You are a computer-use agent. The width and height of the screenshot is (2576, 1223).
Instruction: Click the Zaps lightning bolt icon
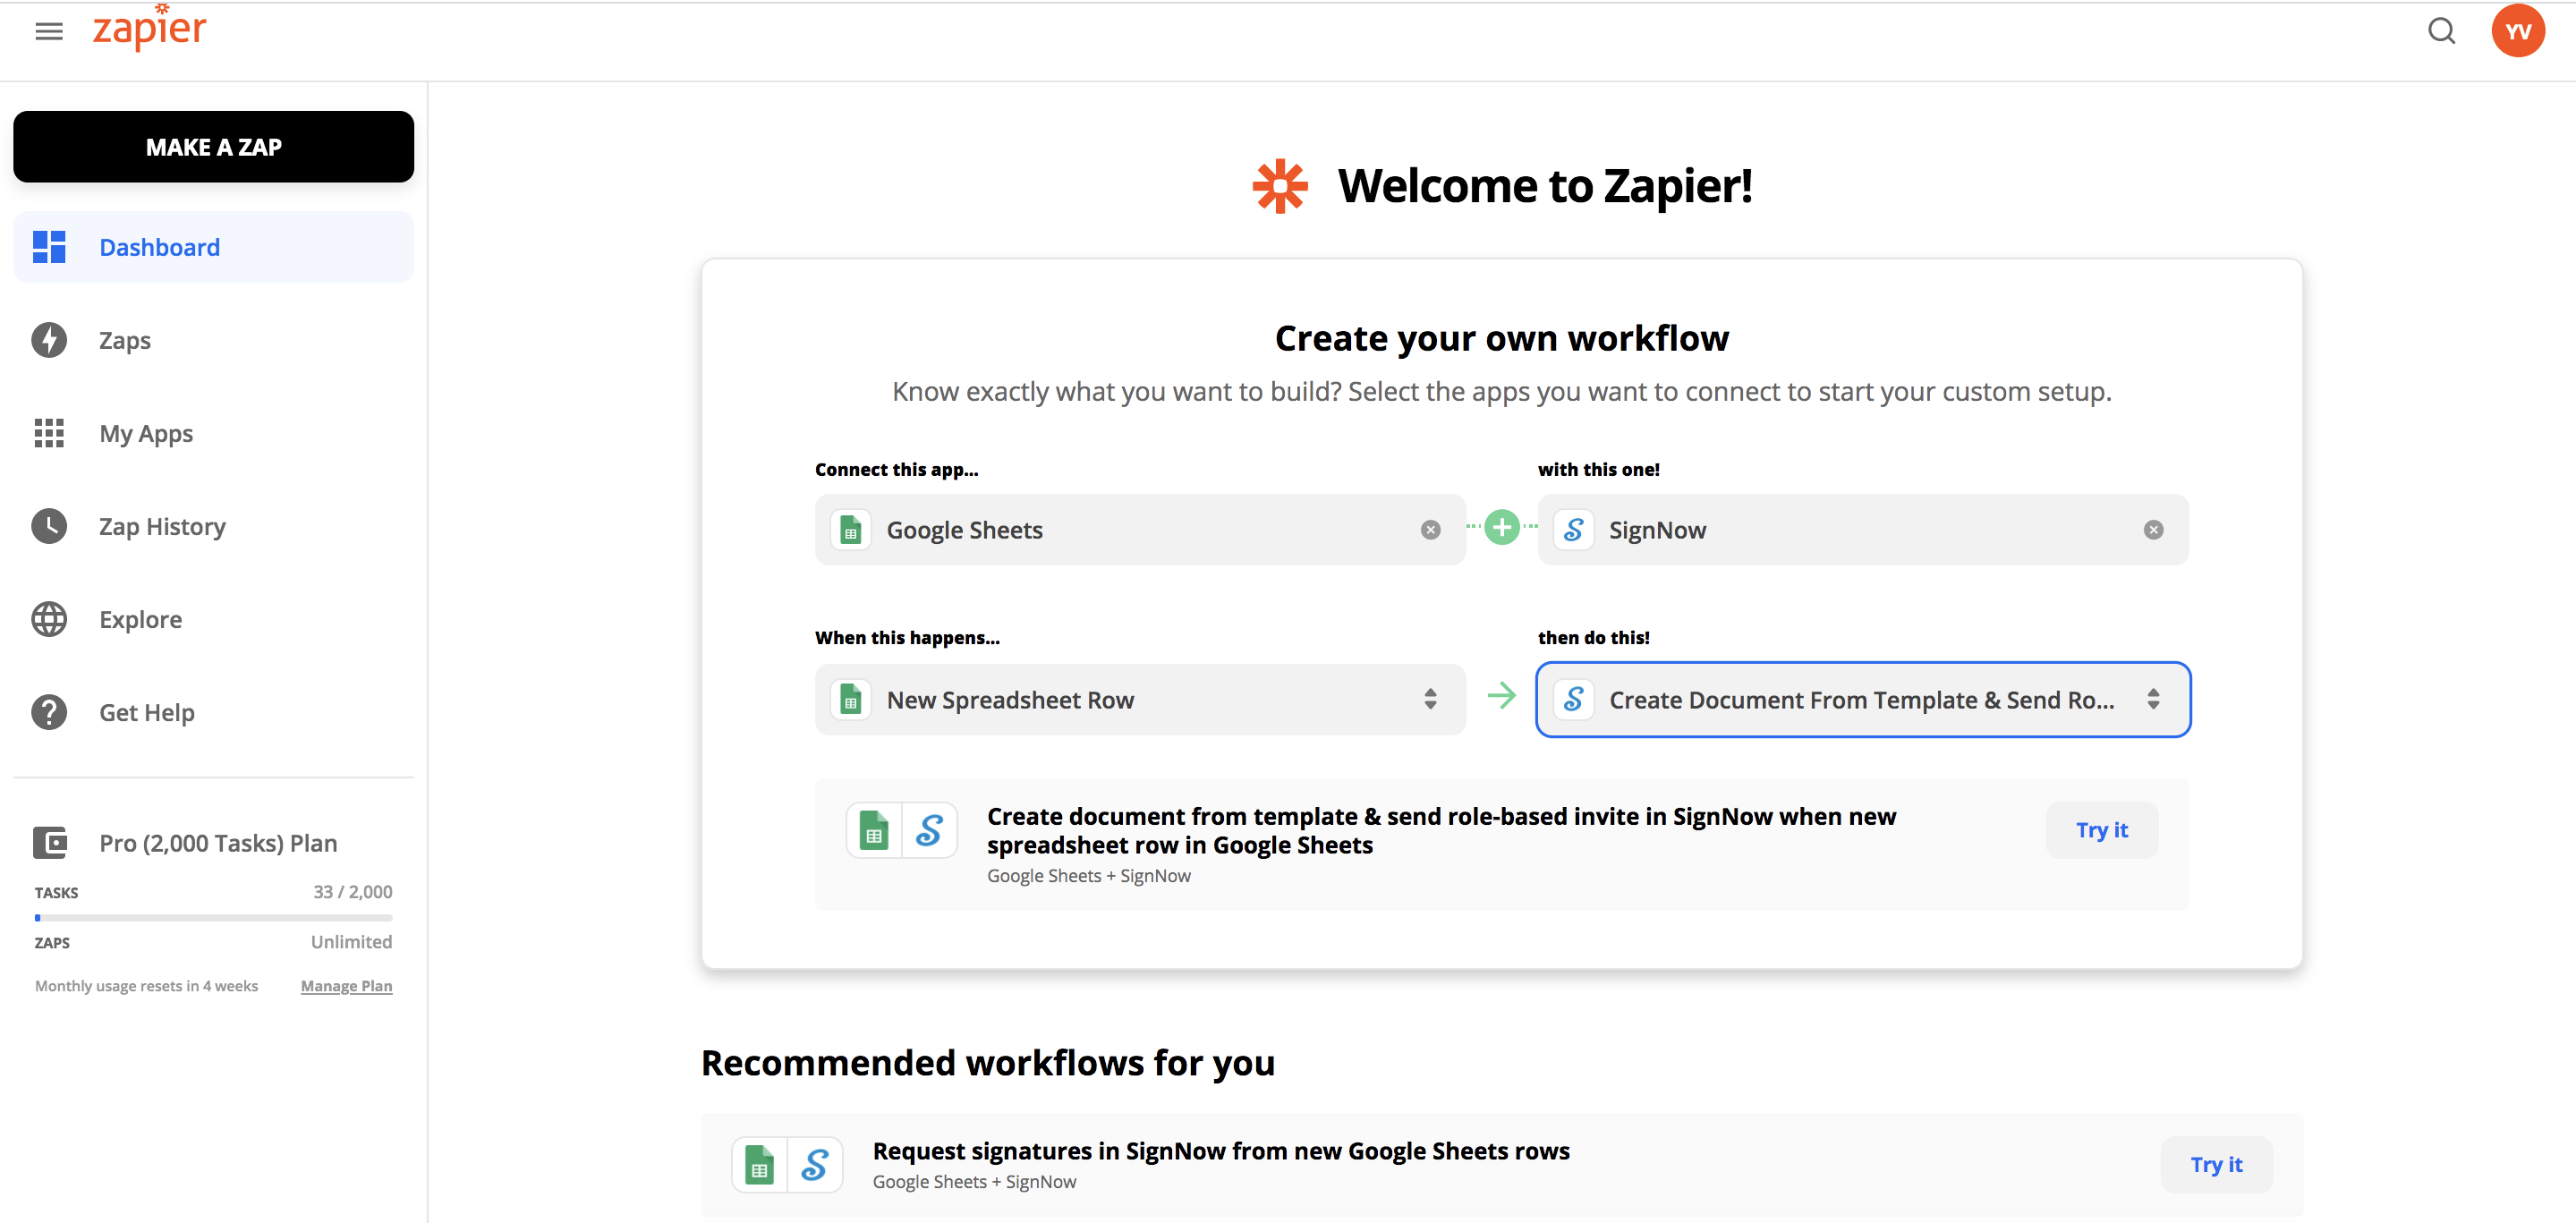click(49, 340)
